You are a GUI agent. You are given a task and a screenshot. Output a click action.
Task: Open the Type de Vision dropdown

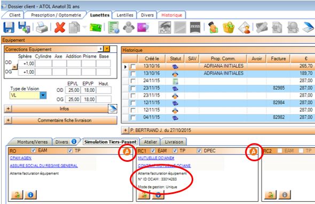[43, 95]
